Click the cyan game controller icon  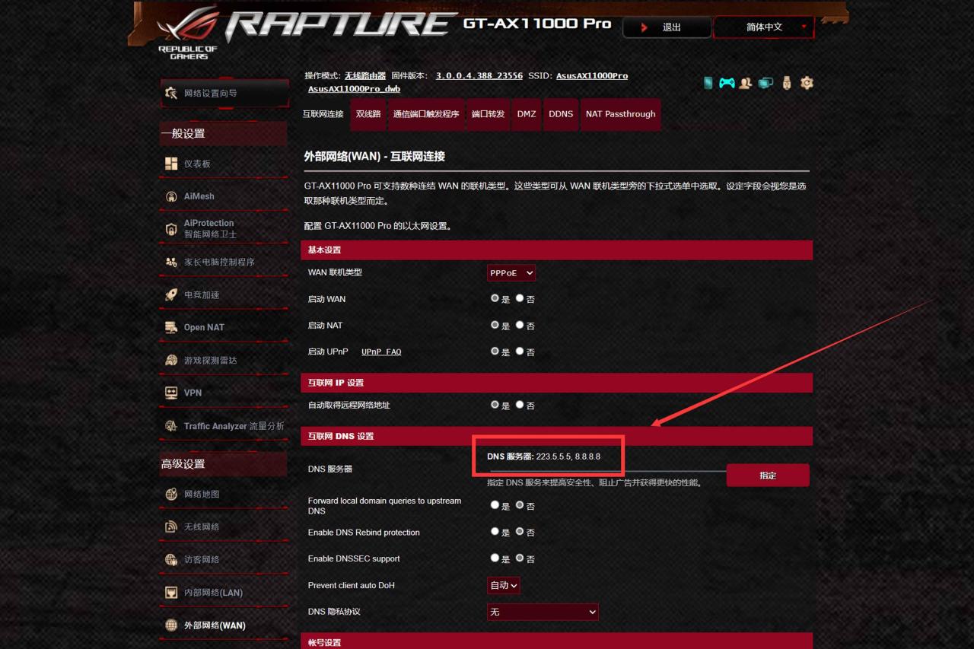[x=727, y=83]
